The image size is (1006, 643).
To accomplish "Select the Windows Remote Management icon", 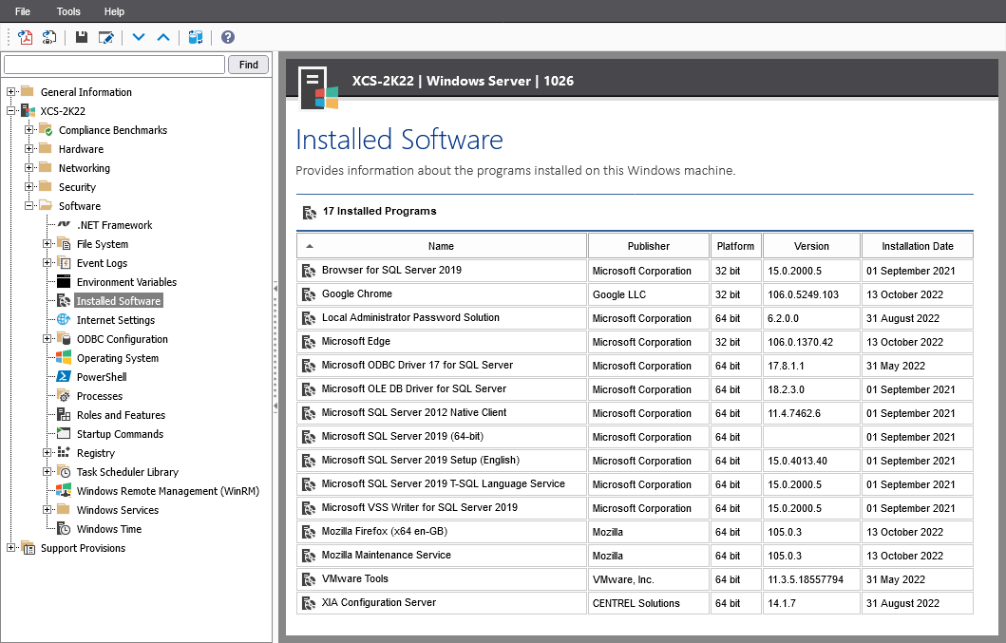I will point(64,490).
